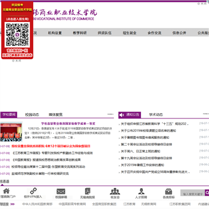Open the 信息公开 menu
The width and height of the screenshot is (209, 209).
(x=179, y=33)
